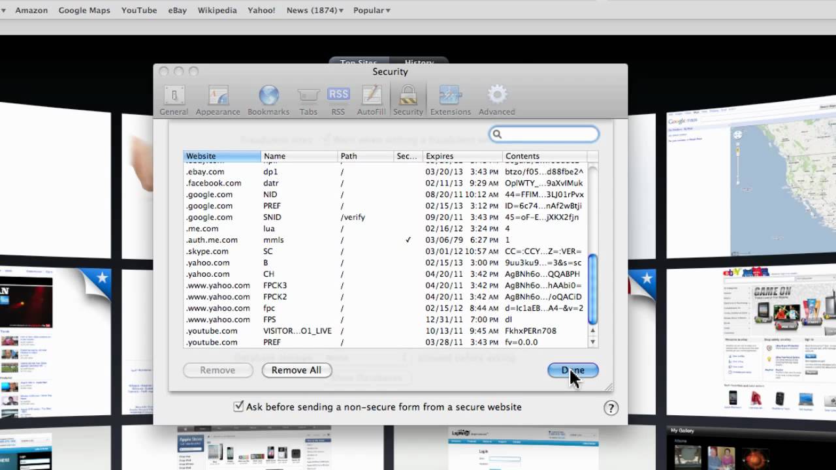Click the cookie list scrollbar thumb
This screenshot has width=836, height=470.
(593, 289)
